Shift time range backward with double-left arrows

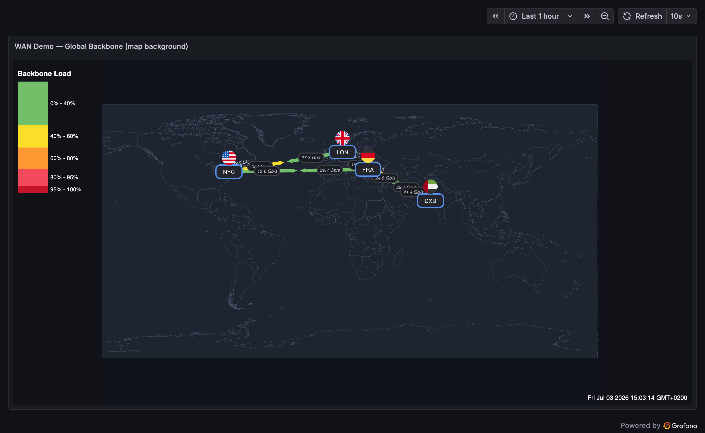(496, 16)
